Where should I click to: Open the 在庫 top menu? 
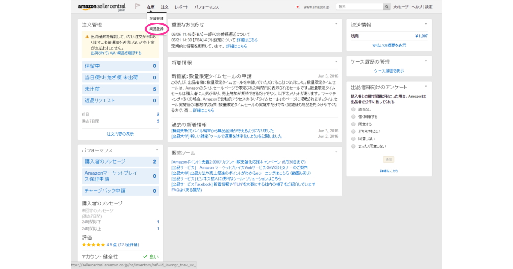click(150, 7)
